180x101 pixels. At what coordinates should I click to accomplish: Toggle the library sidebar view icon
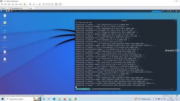[44, 4]
